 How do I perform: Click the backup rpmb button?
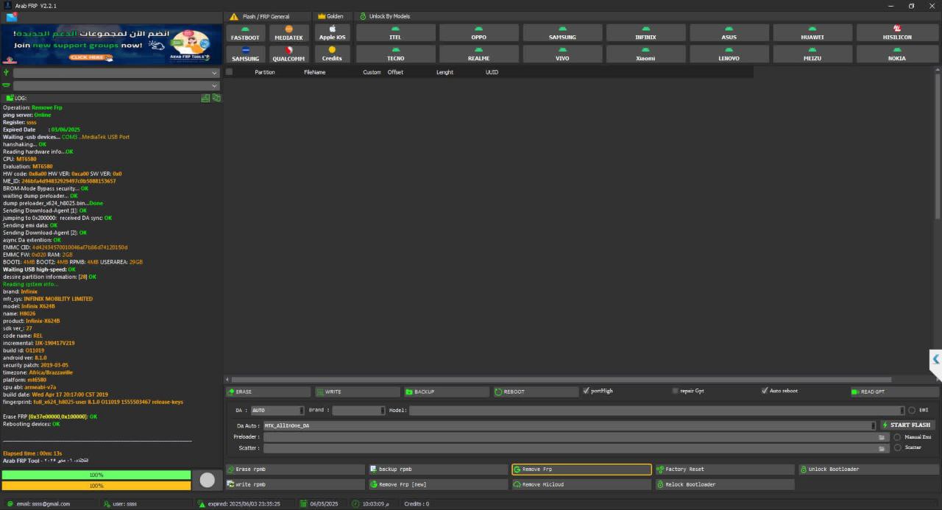[x=439, y=469]
